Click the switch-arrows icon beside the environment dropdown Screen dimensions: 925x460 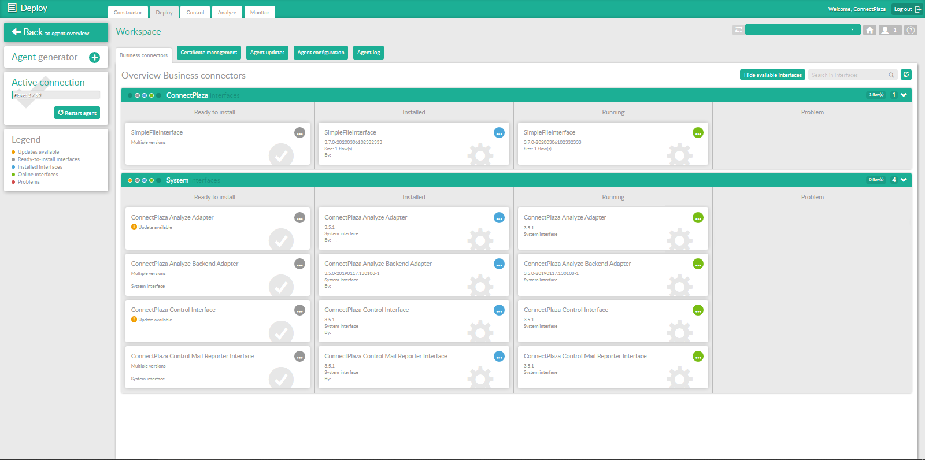(x=738, y=30)
